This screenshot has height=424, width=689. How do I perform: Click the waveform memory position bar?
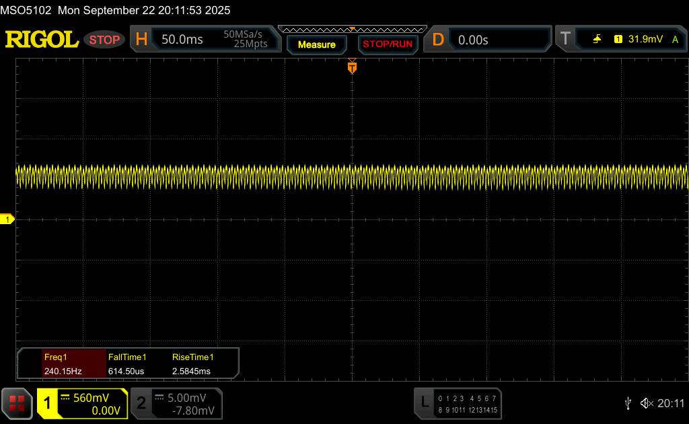(x=352, y=29)
